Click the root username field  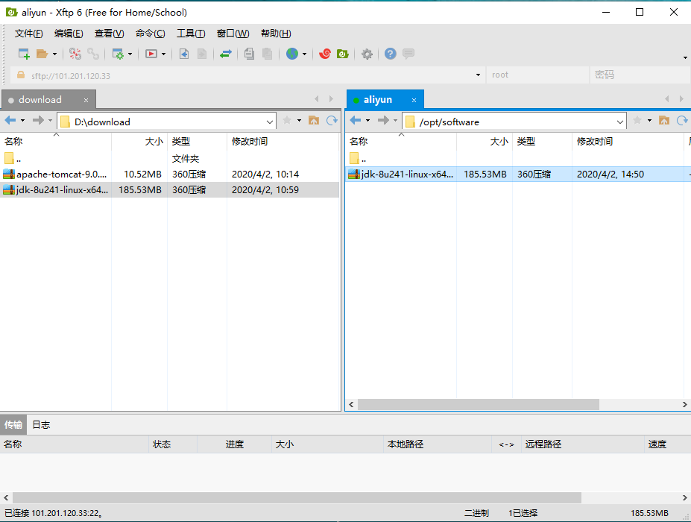(537, 75)
